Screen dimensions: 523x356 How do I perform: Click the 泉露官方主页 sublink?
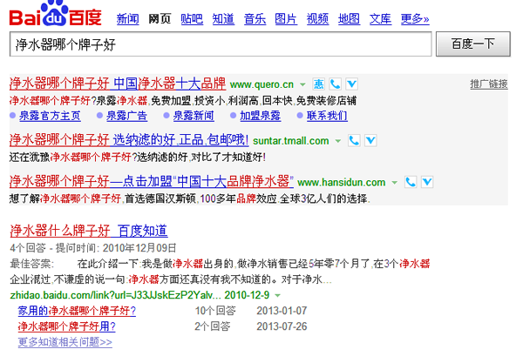(50, 116)
